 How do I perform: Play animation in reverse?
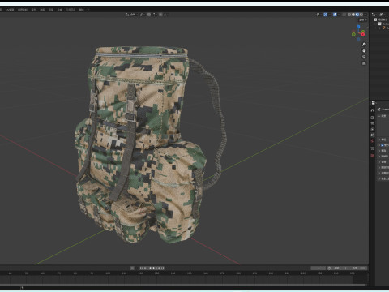(x=150, y=268)
